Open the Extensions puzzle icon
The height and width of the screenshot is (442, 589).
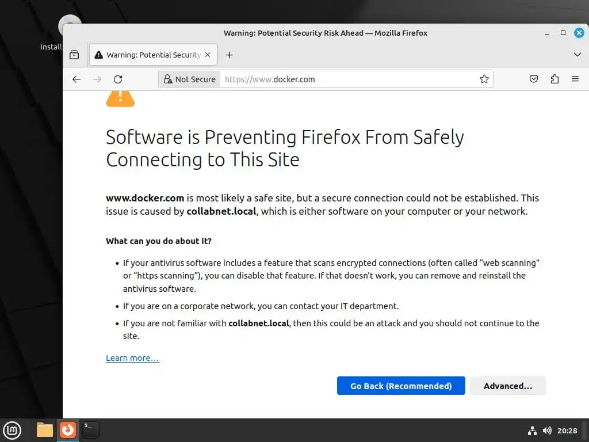pyautogui.click(x=554, y=79)
